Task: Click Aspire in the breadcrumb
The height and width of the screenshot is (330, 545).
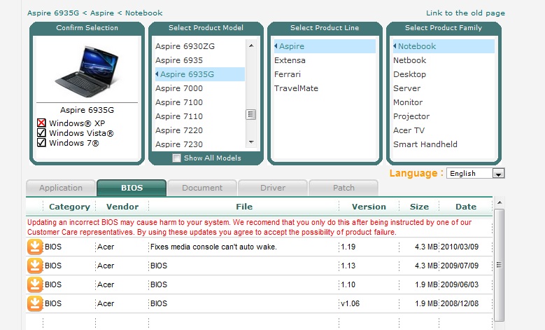Action: (x=102, y=13)
